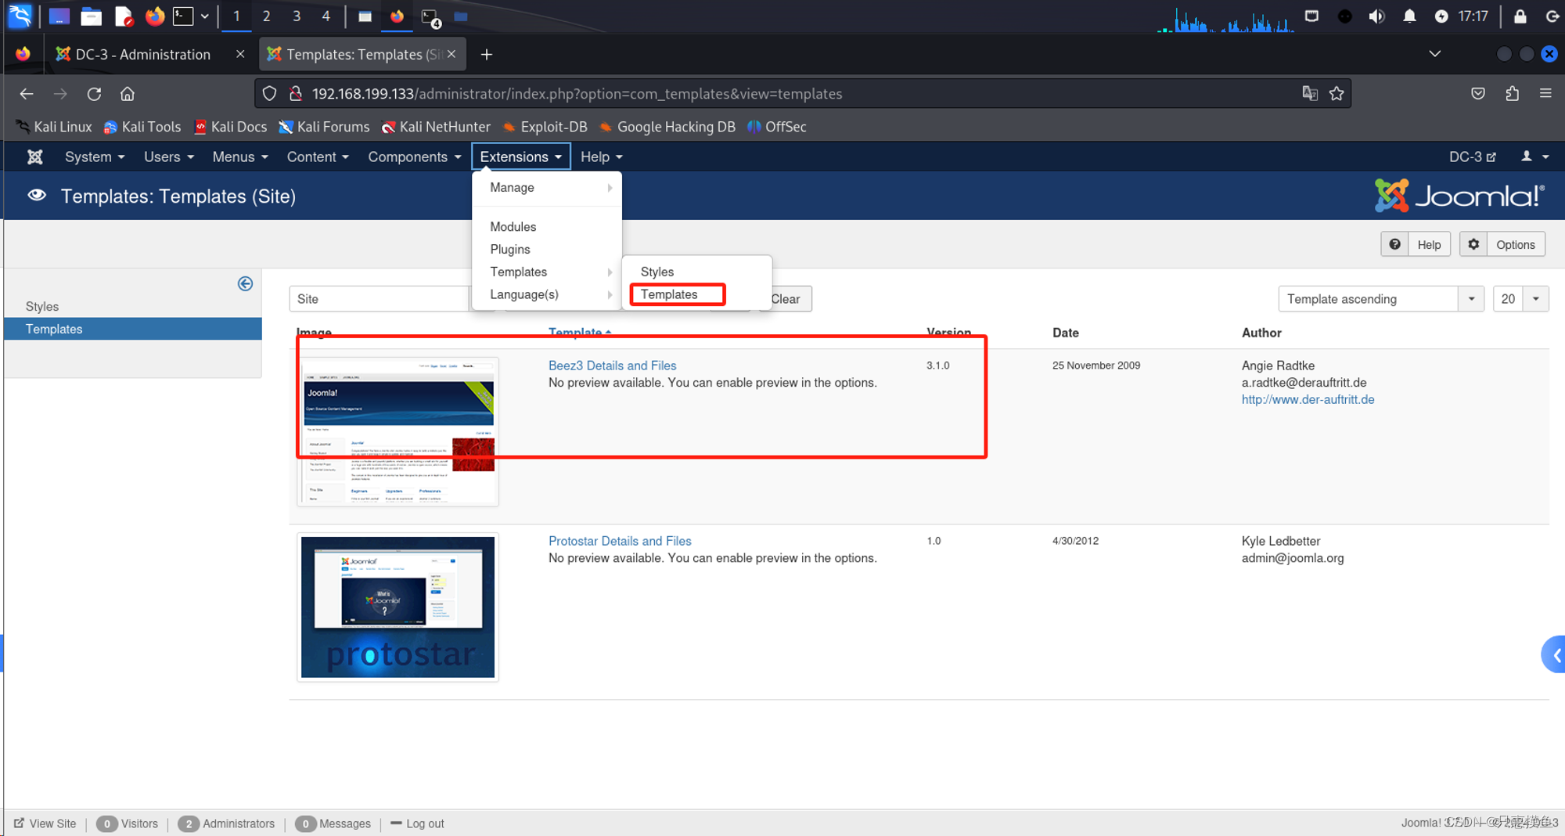Open the Google Hacking DB bookmark
The width and height of the screenshot is (1565, 836).
point(667,127)
